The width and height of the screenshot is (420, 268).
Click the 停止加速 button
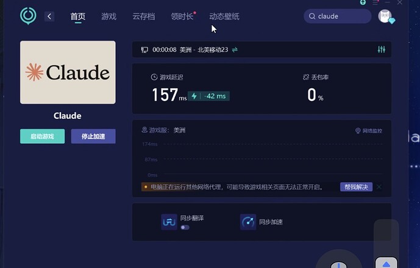coord(93,136)
